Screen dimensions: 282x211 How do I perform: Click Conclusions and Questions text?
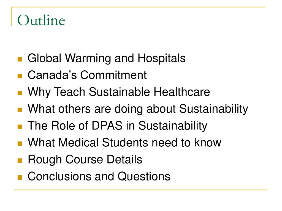99,176
